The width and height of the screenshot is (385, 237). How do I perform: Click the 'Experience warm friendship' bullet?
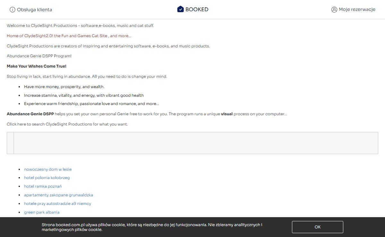(91, 104)
